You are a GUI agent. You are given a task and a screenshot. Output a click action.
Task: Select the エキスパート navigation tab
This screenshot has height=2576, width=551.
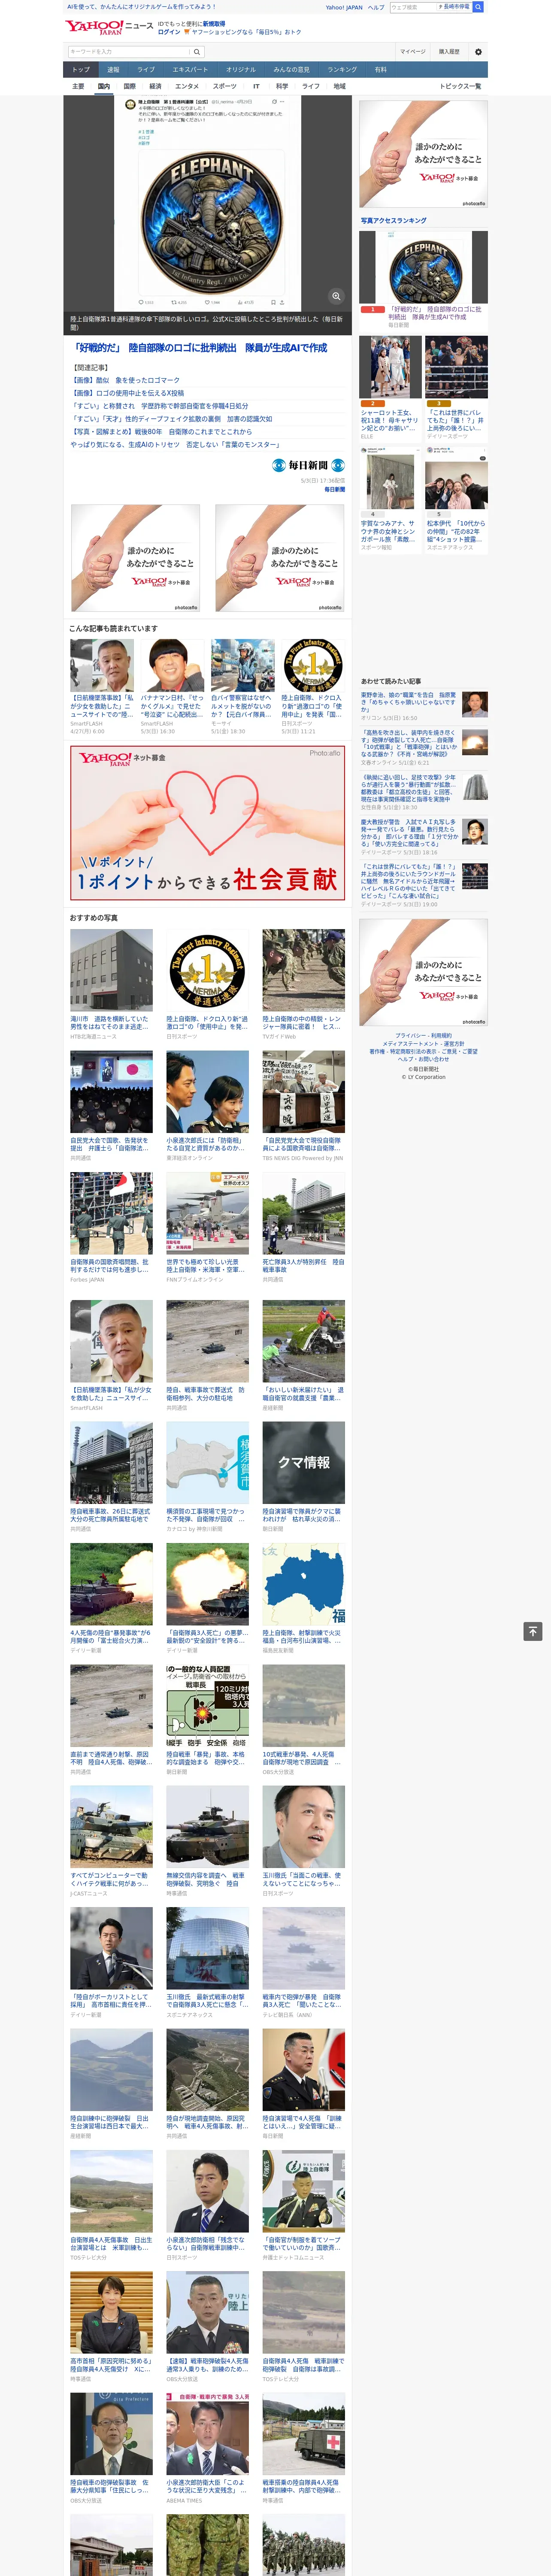point(190,70)
